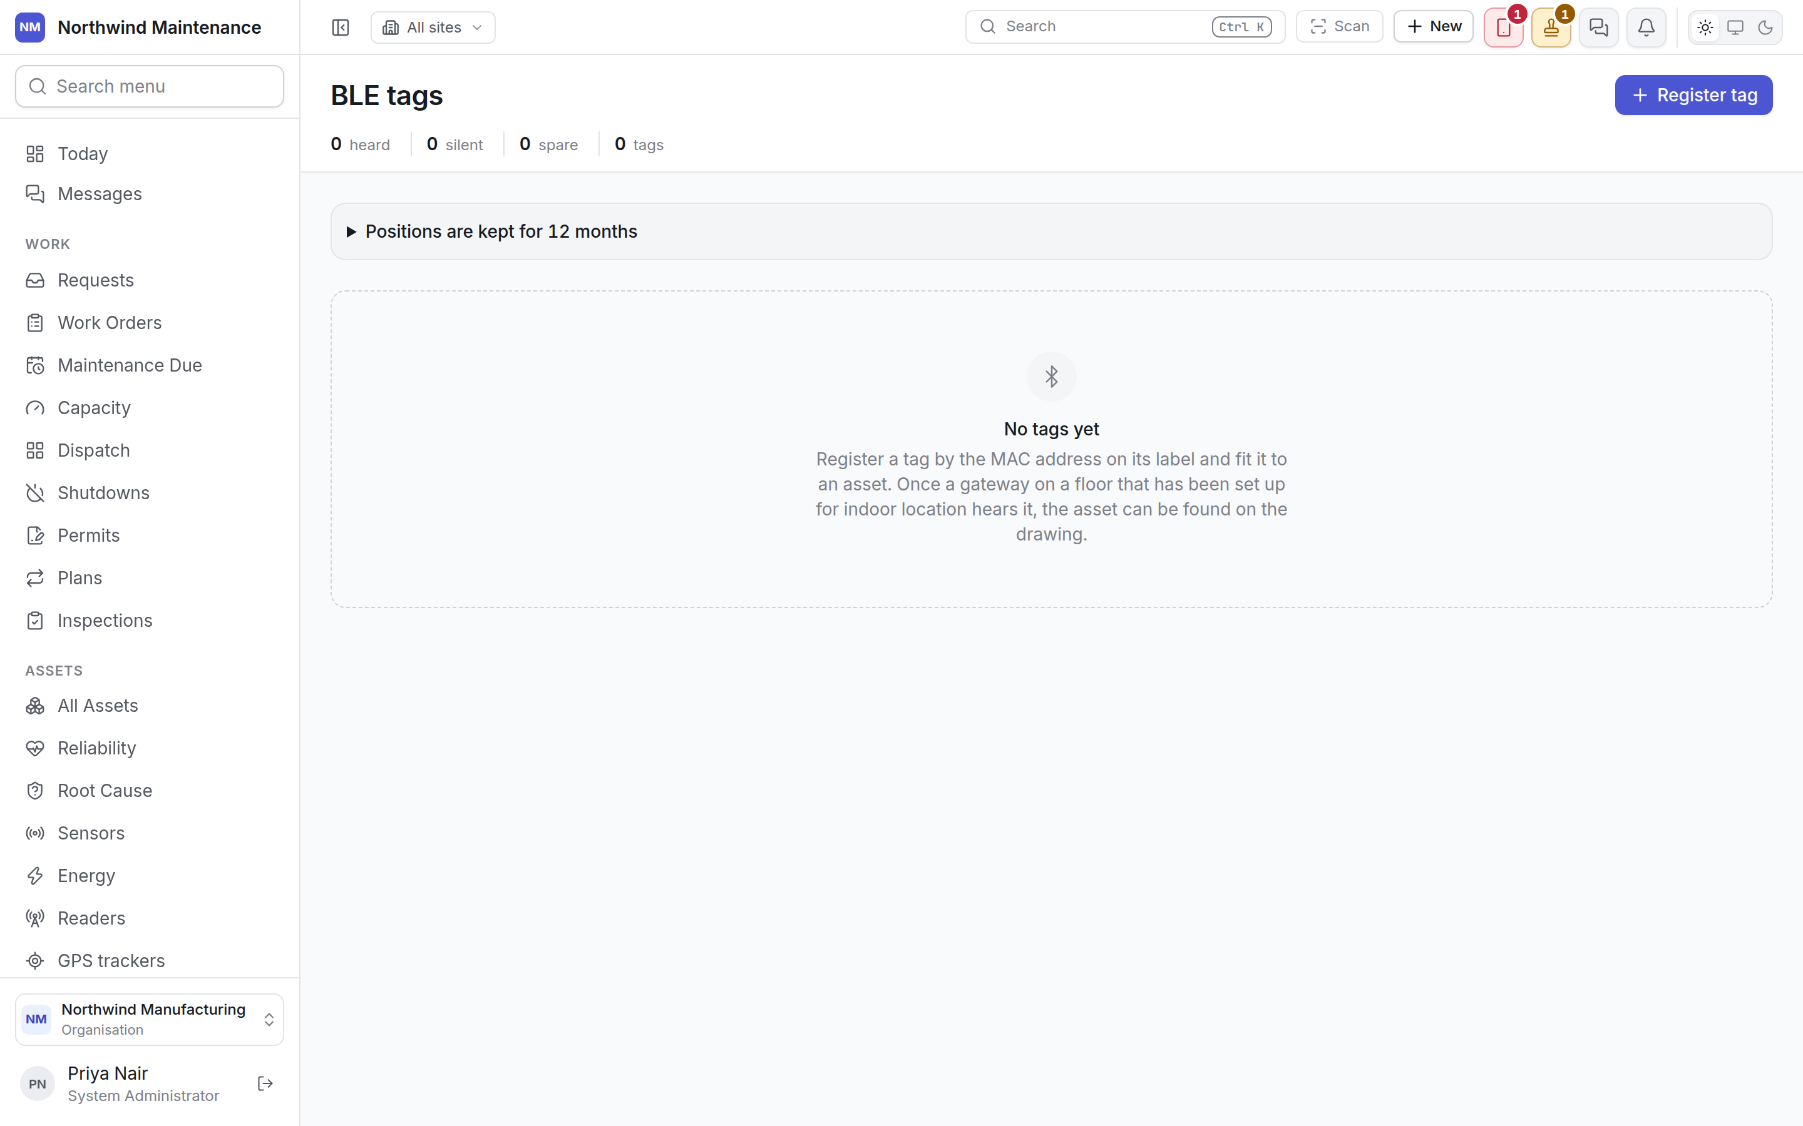
Task: Open Inspections page
Action: [x=150, y=621]
